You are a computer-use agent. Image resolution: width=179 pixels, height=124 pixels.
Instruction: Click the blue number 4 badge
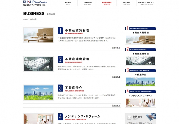60,117
